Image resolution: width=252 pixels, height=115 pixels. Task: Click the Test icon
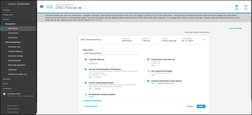tap(246, 6)
